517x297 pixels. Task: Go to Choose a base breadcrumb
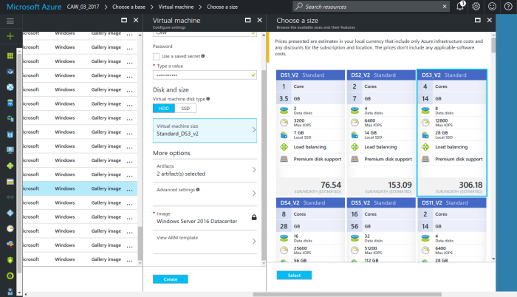[x=129, y=7]
